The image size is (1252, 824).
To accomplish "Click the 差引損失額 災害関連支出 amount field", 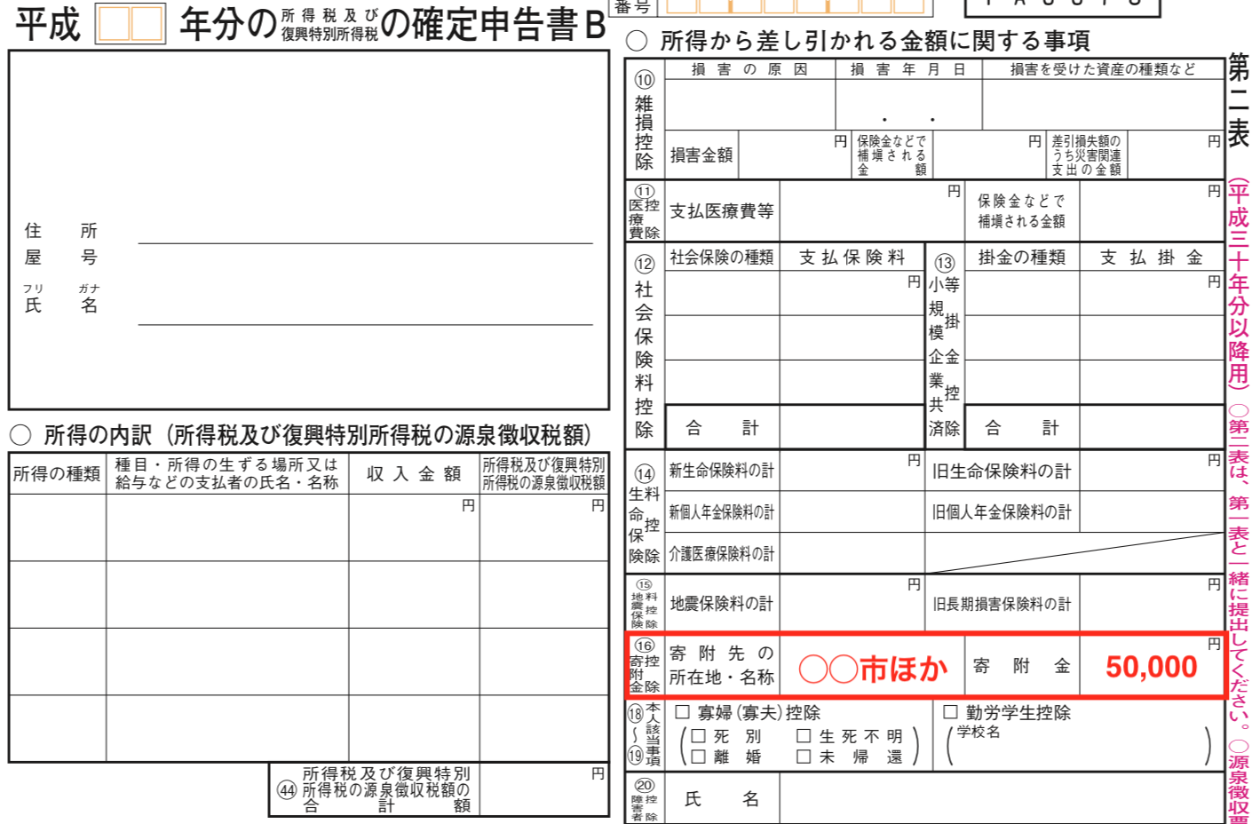I will 1176,155.
